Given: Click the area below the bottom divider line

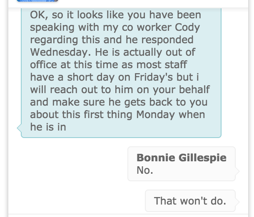Looking at the screenshot, I should tap(128, 216).
